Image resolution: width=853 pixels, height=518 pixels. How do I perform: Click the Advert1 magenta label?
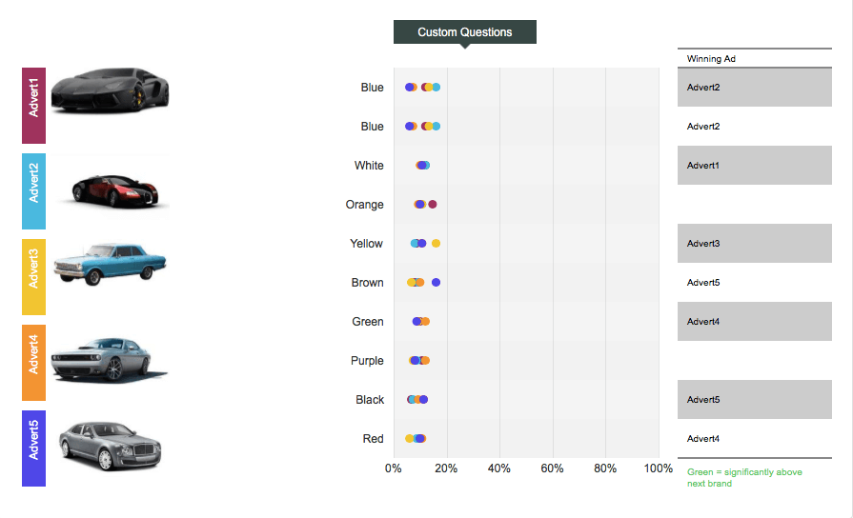[x=33, y=106]
